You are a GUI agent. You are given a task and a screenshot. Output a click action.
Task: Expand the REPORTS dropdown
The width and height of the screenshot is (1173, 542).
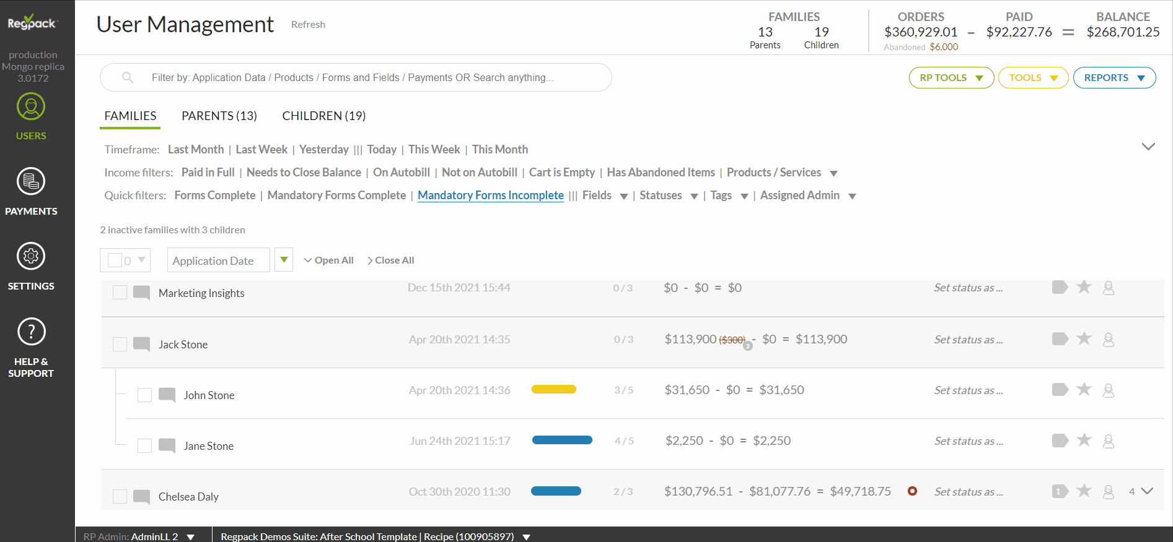click(1114, 78)
